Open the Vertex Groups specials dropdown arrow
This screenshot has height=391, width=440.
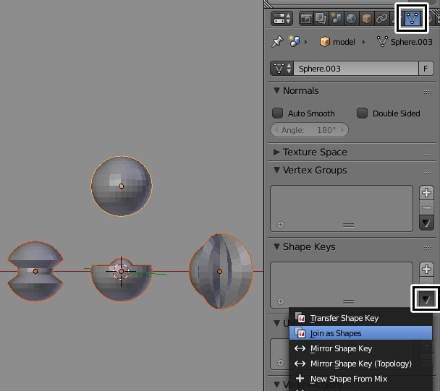click(x=426, y=223)
